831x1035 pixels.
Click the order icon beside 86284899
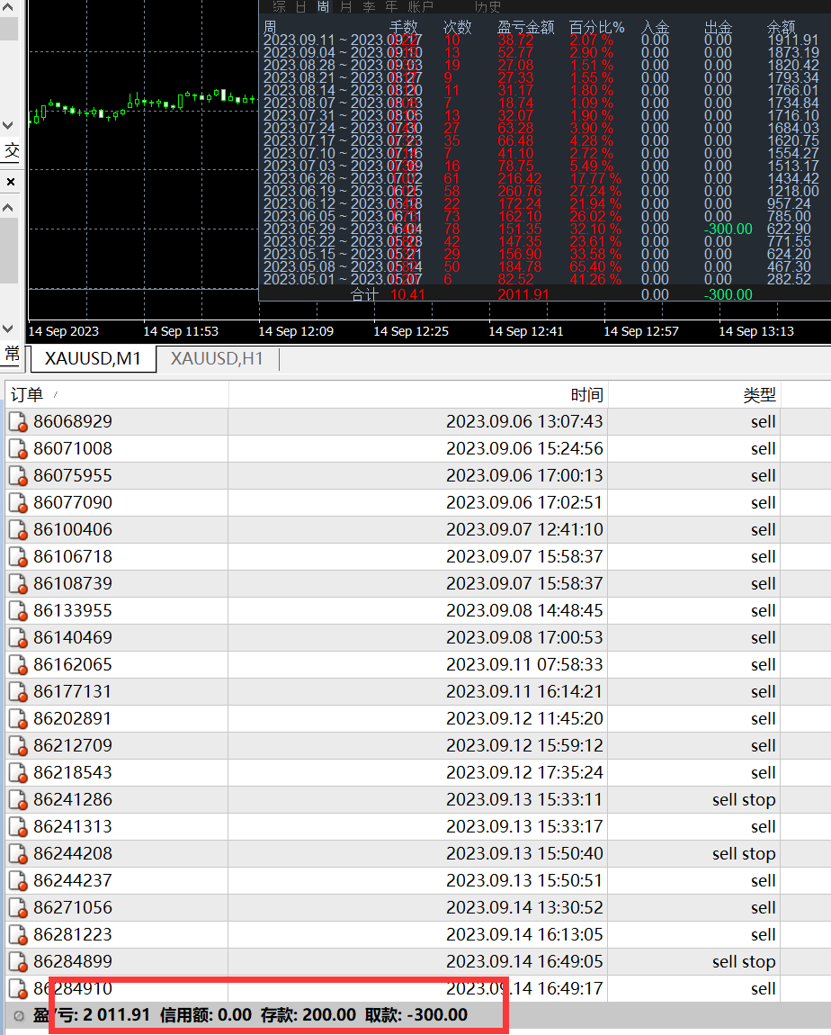tap(18, 963)
